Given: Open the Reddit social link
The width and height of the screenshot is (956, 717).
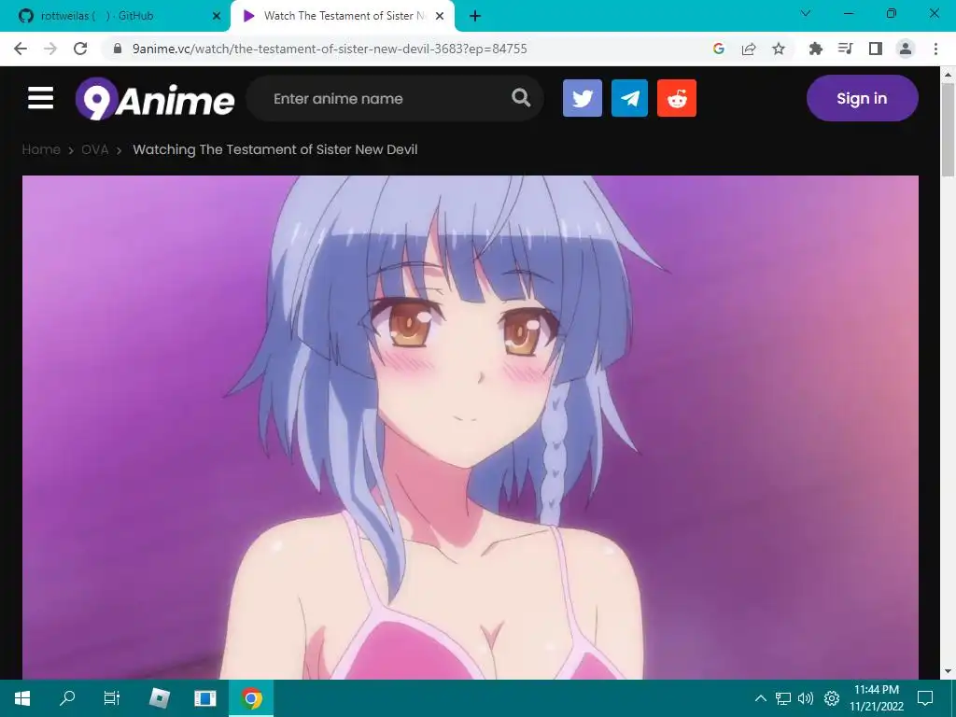Looking at the screenshot, I should 677,98.
